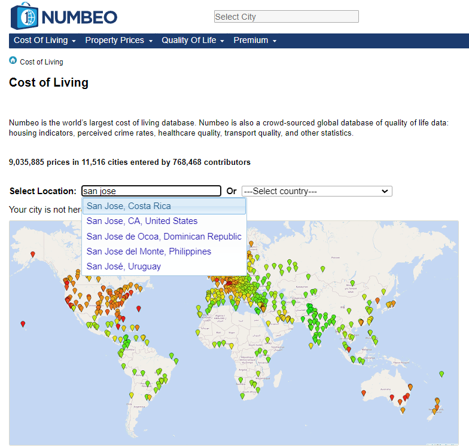Click the red pin in the Pacific near Hawaii
Screen dimensions: 469x448
pos(23,324)
